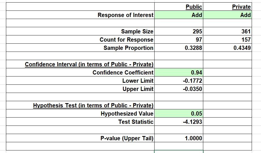Click the Confidence Interval heading cell
The height and width of the screenshot is (153, 261).
(x=80, y=64)
